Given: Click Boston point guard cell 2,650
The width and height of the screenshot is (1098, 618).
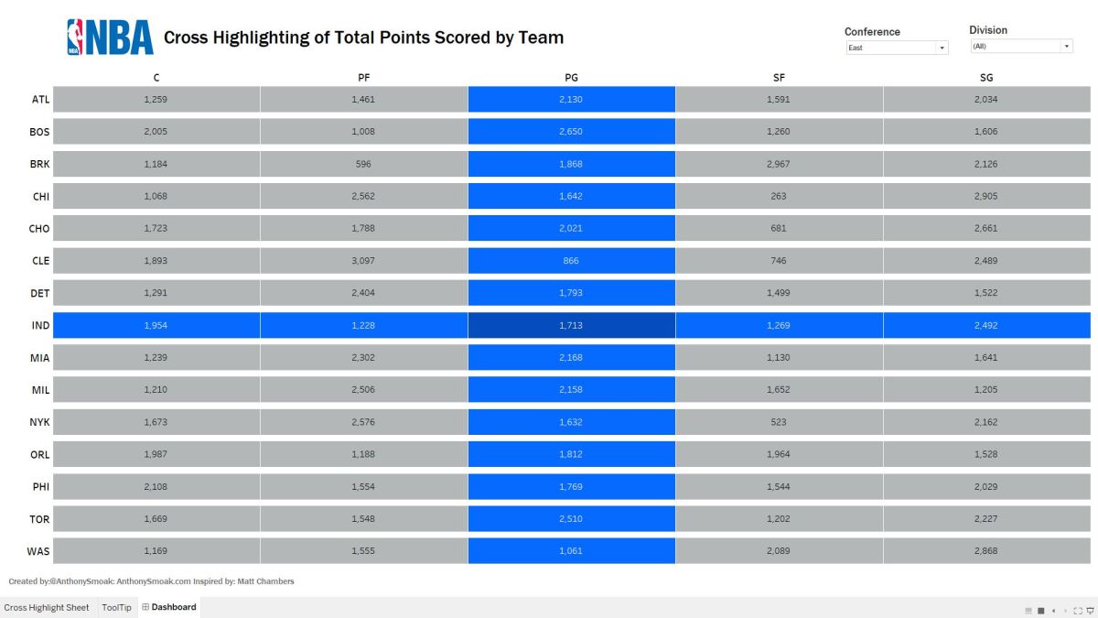Looking at the screenshot, I should click(571, 132).
